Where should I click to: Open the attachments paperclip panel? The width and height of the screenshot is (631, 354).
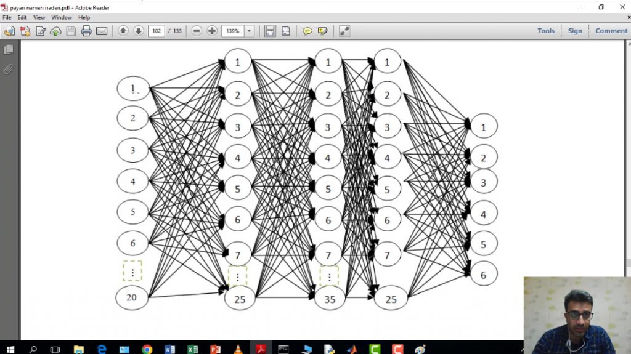pos(9,69)
